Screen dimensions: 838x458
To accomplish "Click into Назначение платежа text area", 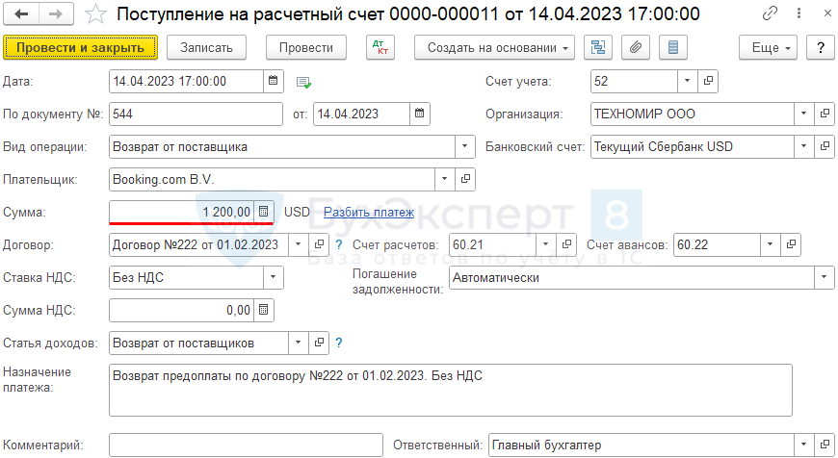I will click(451, 391).
